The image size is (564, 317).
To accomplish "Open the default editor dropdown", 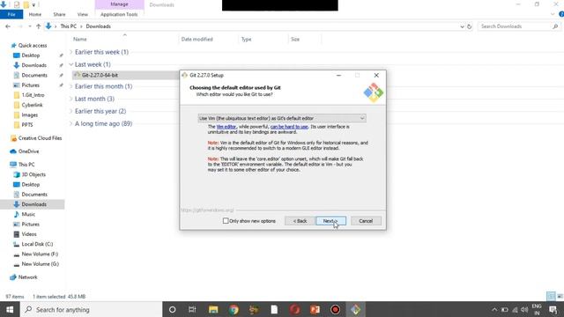I will [282, 118].
